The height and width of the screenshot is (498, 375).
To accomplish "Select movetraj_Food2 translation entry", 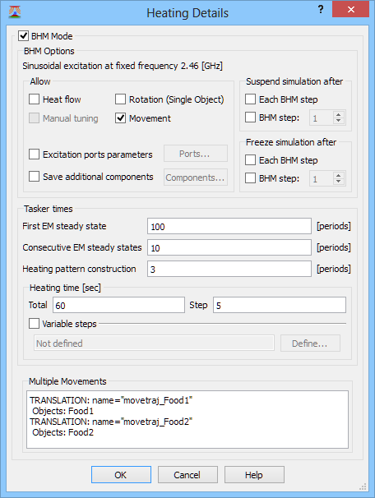I will pyautogui.click(x=111, y=422).
